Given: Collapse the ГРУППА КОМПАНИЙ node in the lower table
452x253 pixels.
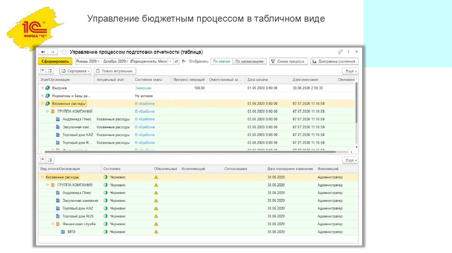Looking at the screenshot, I should click(48, 185).
